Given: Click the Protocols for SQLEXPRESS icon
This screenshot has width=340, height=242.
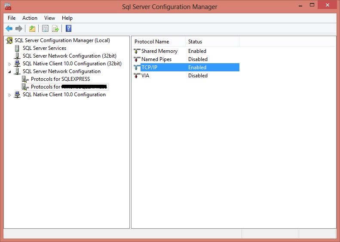Looking at the screenshot, I should [x=25, y=79].
